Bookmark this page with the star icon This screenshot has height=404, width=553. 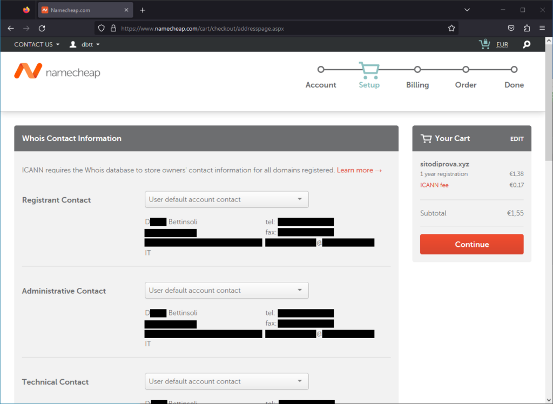tap(451, 28)
